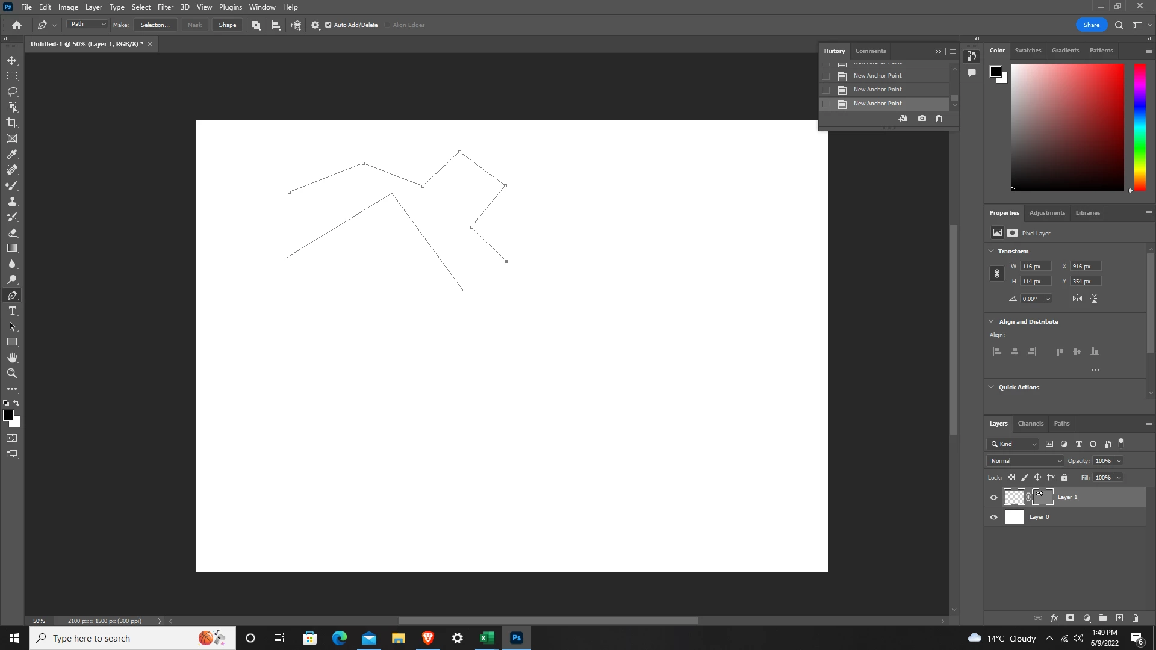Select the Eyedropper tool

coord(12,154)
